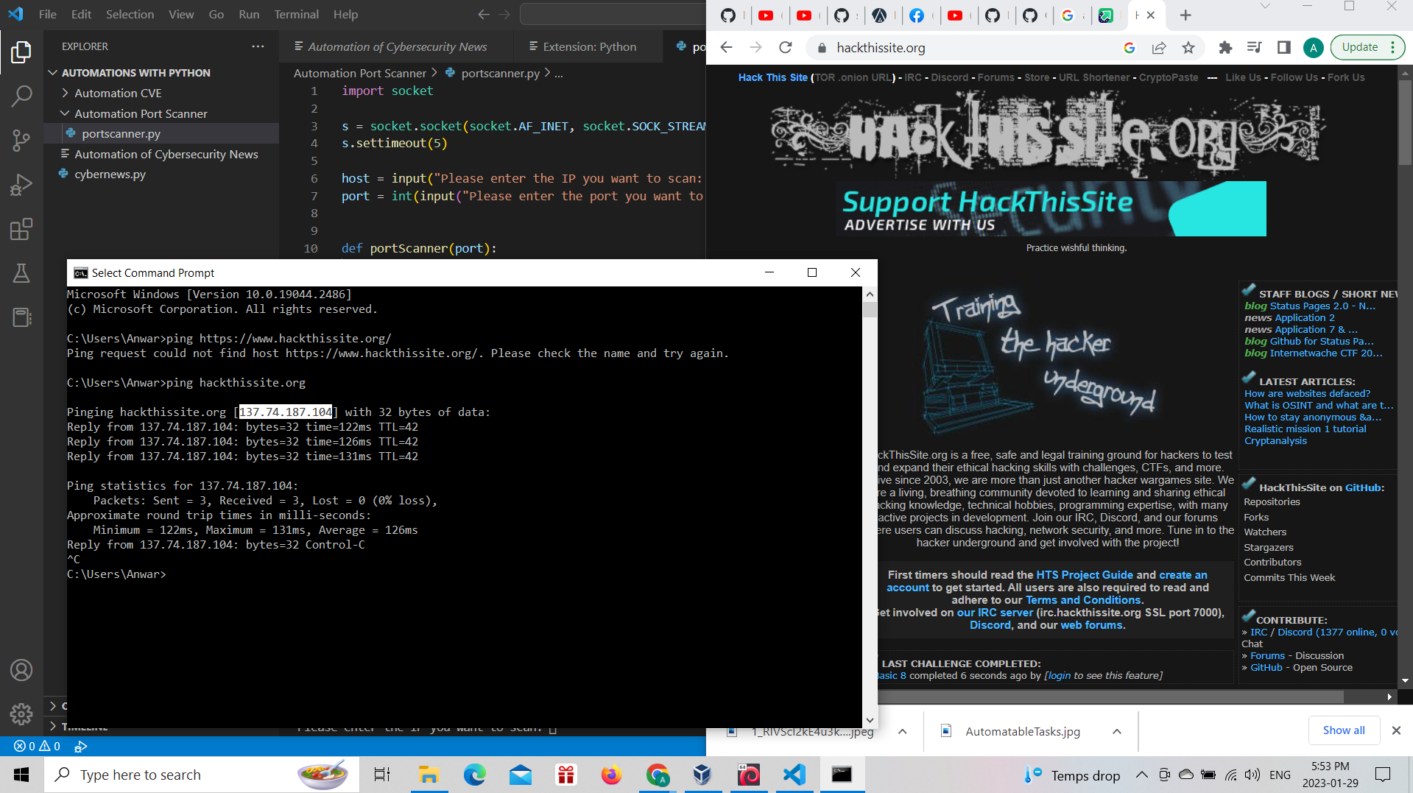This screenshot has width=1413, height=793.
Task: Click the Windows search box
Action: point(202,775)
